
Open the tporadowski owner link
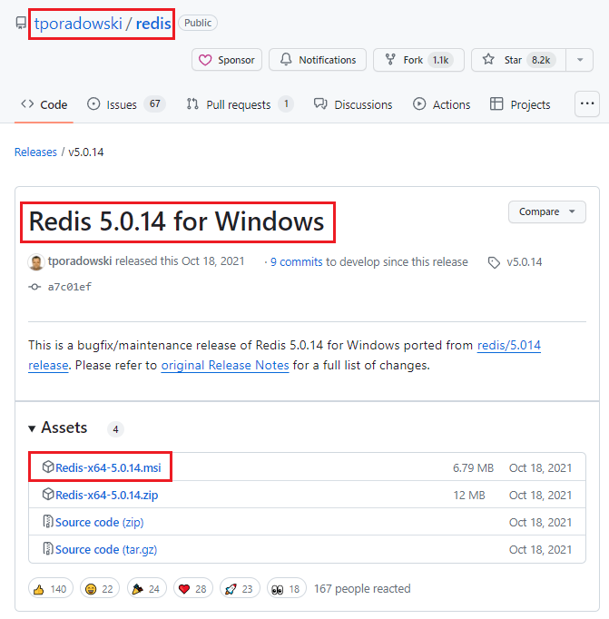(x=78, y=24)
